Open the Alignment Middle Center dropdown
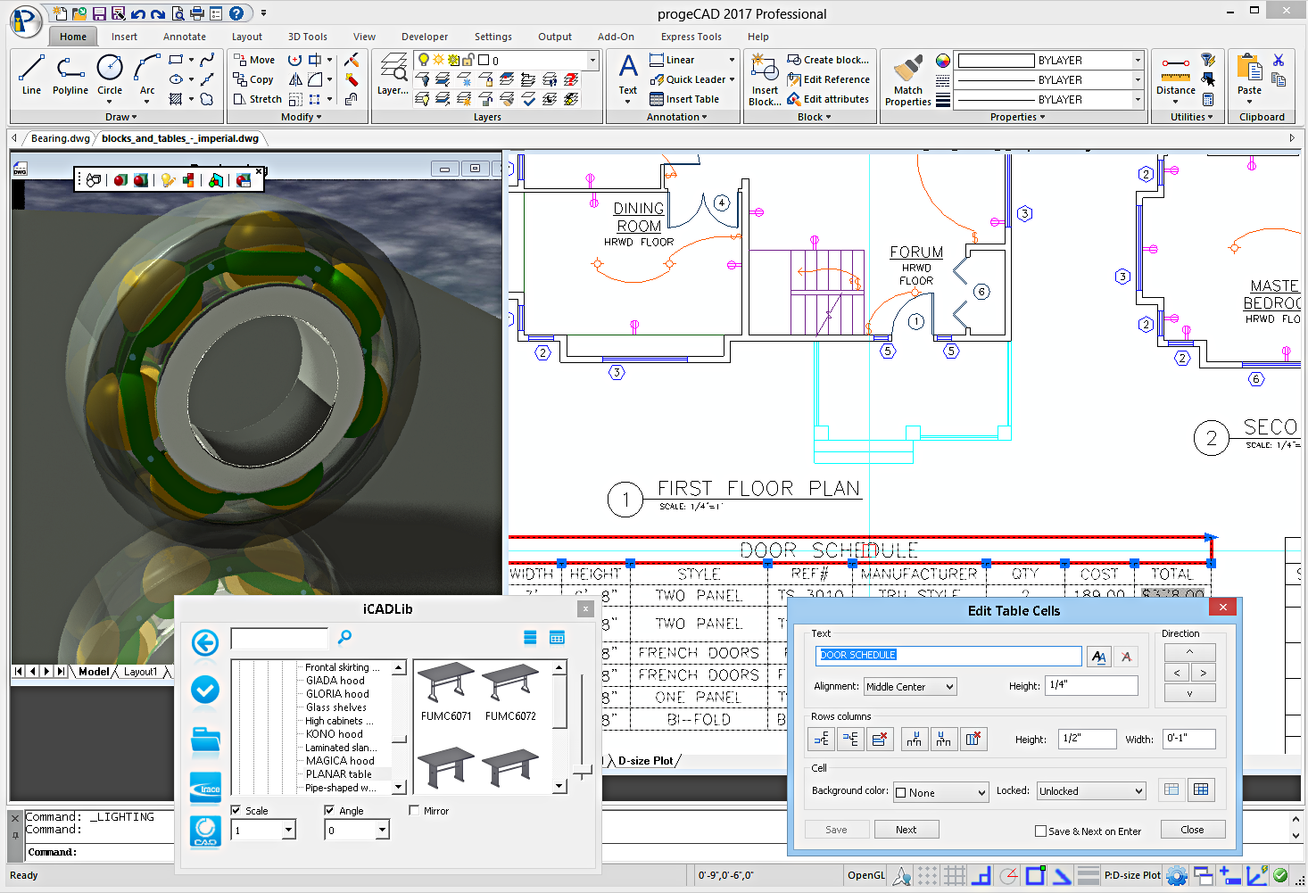The width and height of the screenshot is (1308, 893). (x=910, y=686)
